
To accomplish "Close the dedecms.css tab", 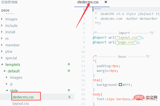I will point(106,2).
